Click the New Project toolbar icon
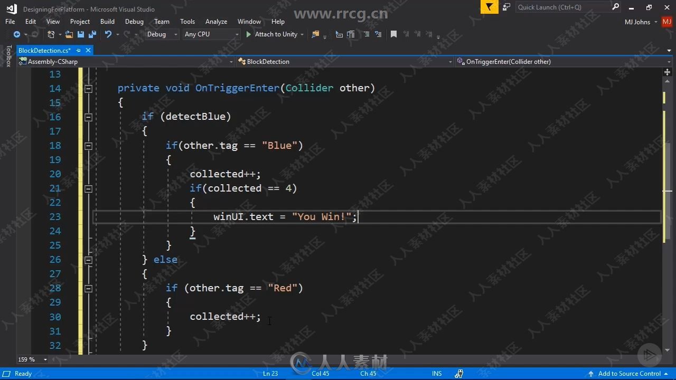676x380 pixels. [x=51, y=34]
